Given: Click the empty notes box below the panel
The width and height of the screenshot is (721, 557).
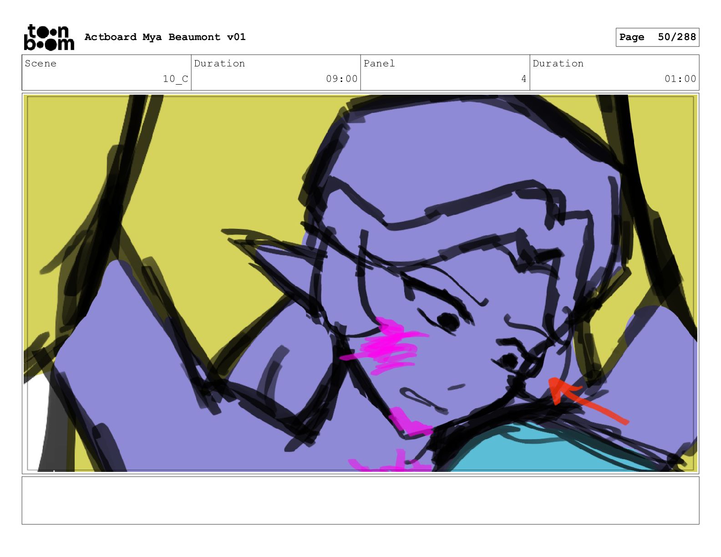Looking at the screenshot, I should [x=360, y=500].
